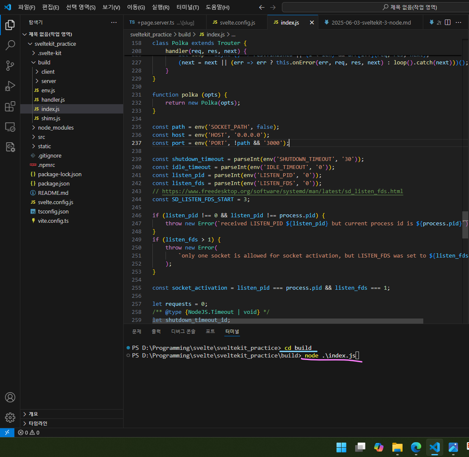Open the Source Control view

[10, 66]
